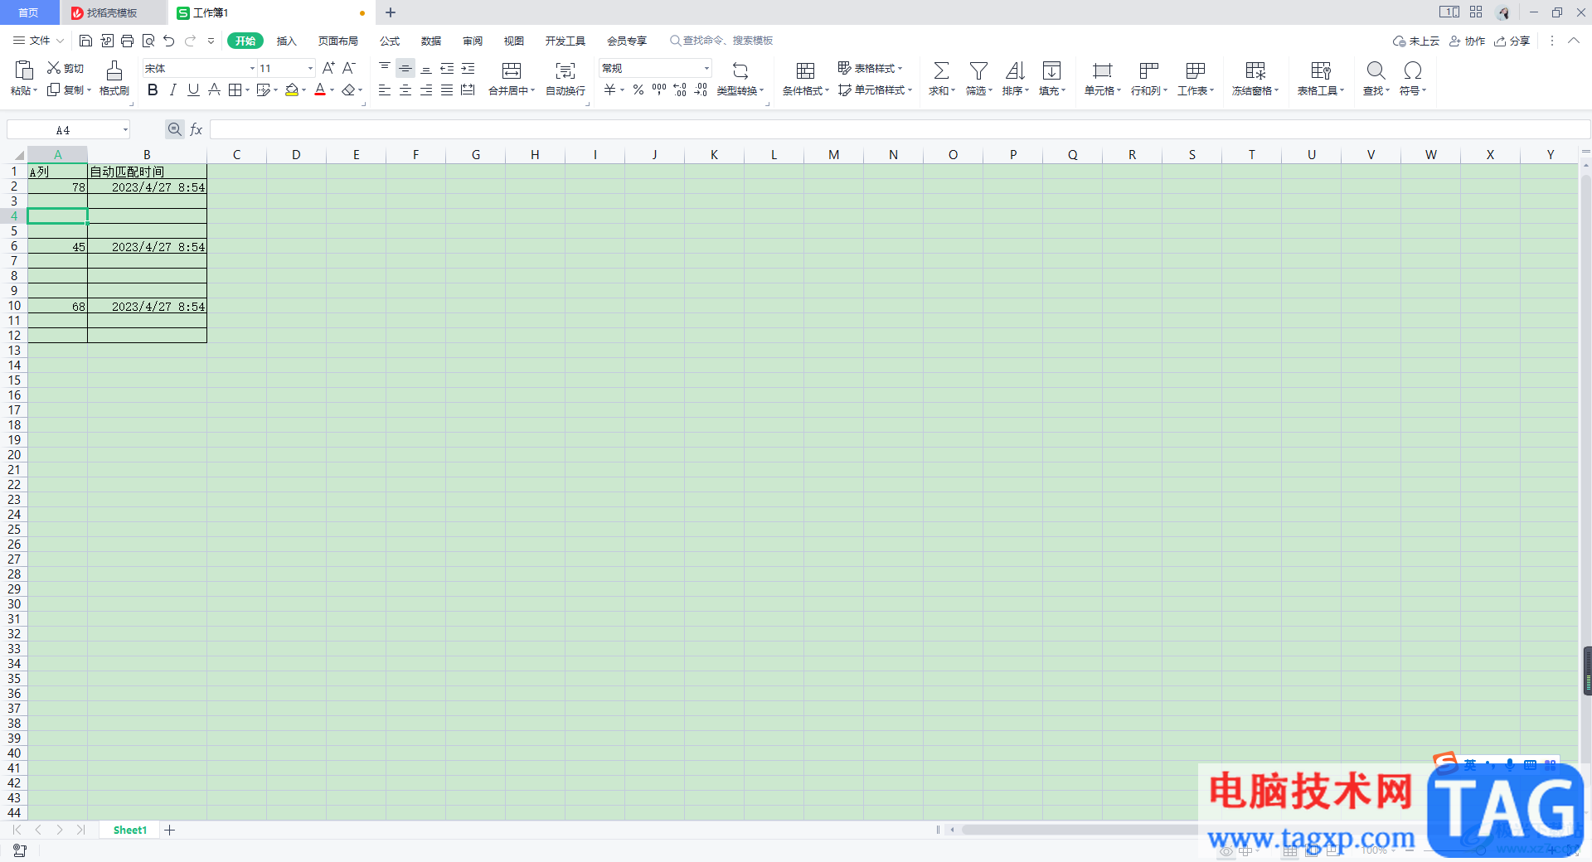Click the increase indent icon
This screenshot has width=1592, height=862.
pos(468,68)
